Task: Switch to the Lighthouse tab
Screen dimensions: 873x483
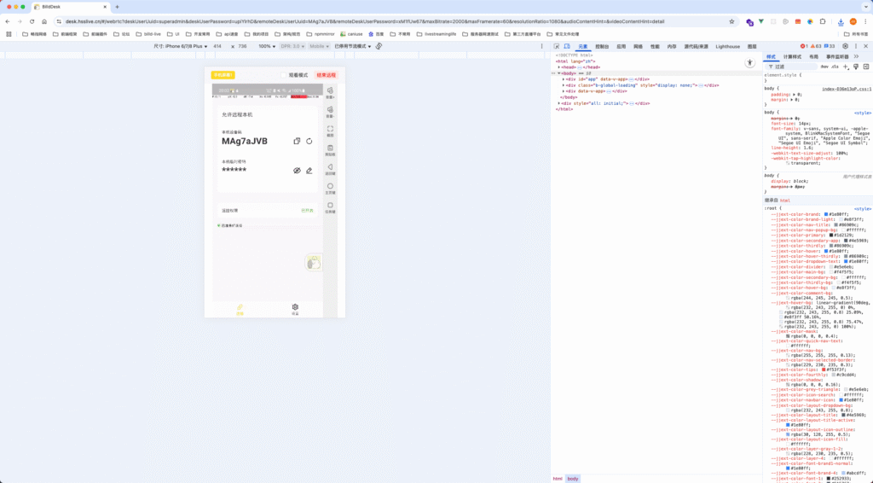Action: tap(727, 46)
